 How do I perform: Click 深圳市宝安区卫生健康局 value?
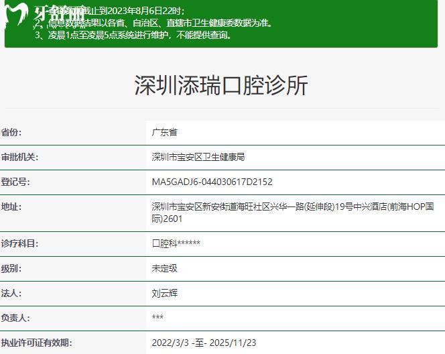[198, 157]
